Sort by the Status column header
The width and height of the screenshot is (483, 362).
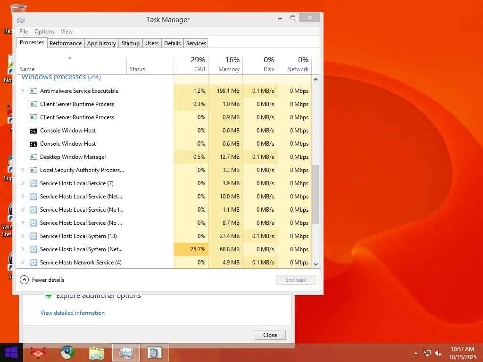tap(150, 65)
